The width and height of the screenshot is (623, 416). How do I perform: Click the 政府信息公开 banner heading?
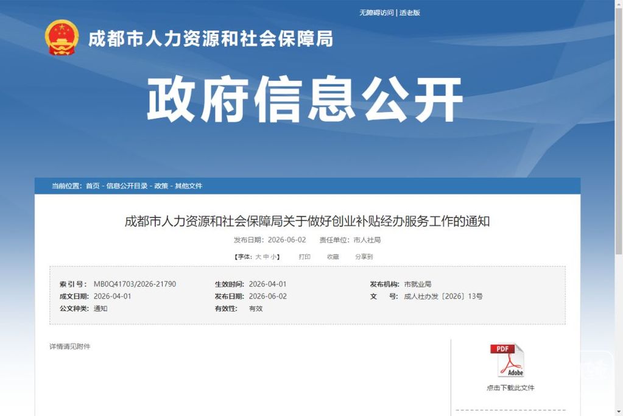pos(304,99)
